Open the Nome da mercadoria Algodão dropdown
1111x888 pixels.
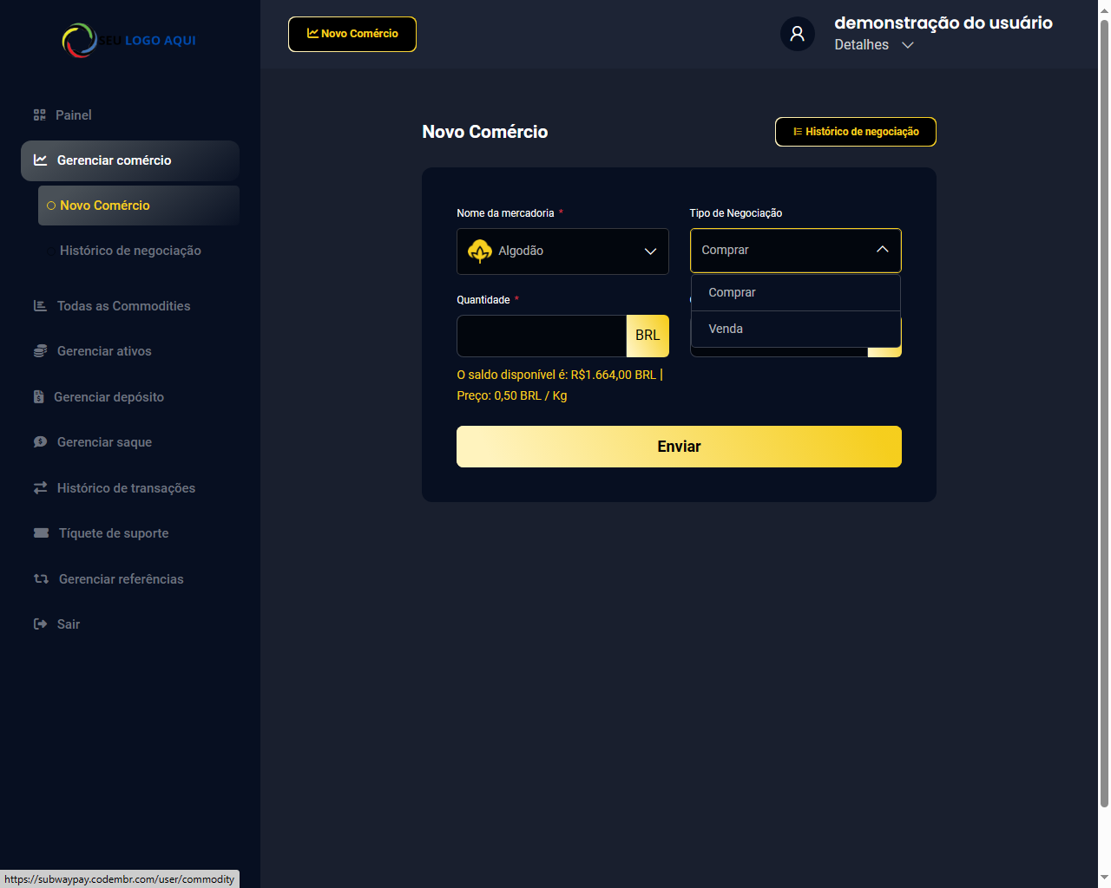562,251
